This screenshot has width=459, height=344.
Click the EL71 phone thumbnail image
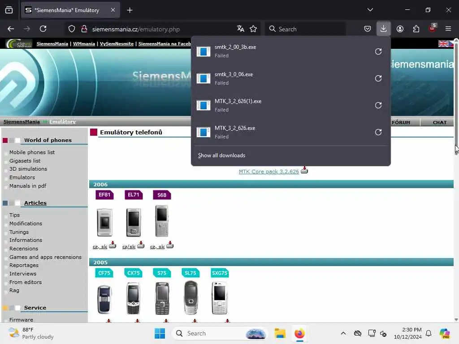[x=134, y=222]
